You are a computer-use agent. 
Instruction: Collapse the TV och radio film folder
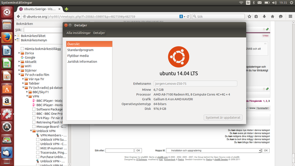coord(19,75)
